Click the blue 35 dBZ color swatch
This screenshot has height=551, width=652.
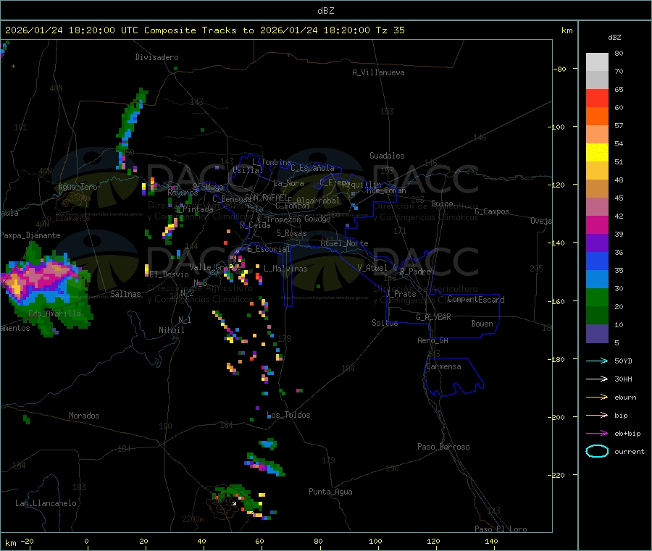click(597, 261)
